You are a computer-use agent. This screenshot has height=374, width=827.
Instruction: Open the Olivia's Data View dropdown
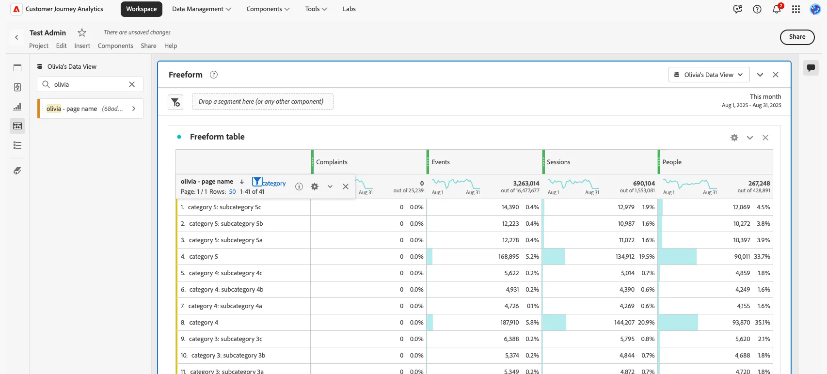click(709, 75)
